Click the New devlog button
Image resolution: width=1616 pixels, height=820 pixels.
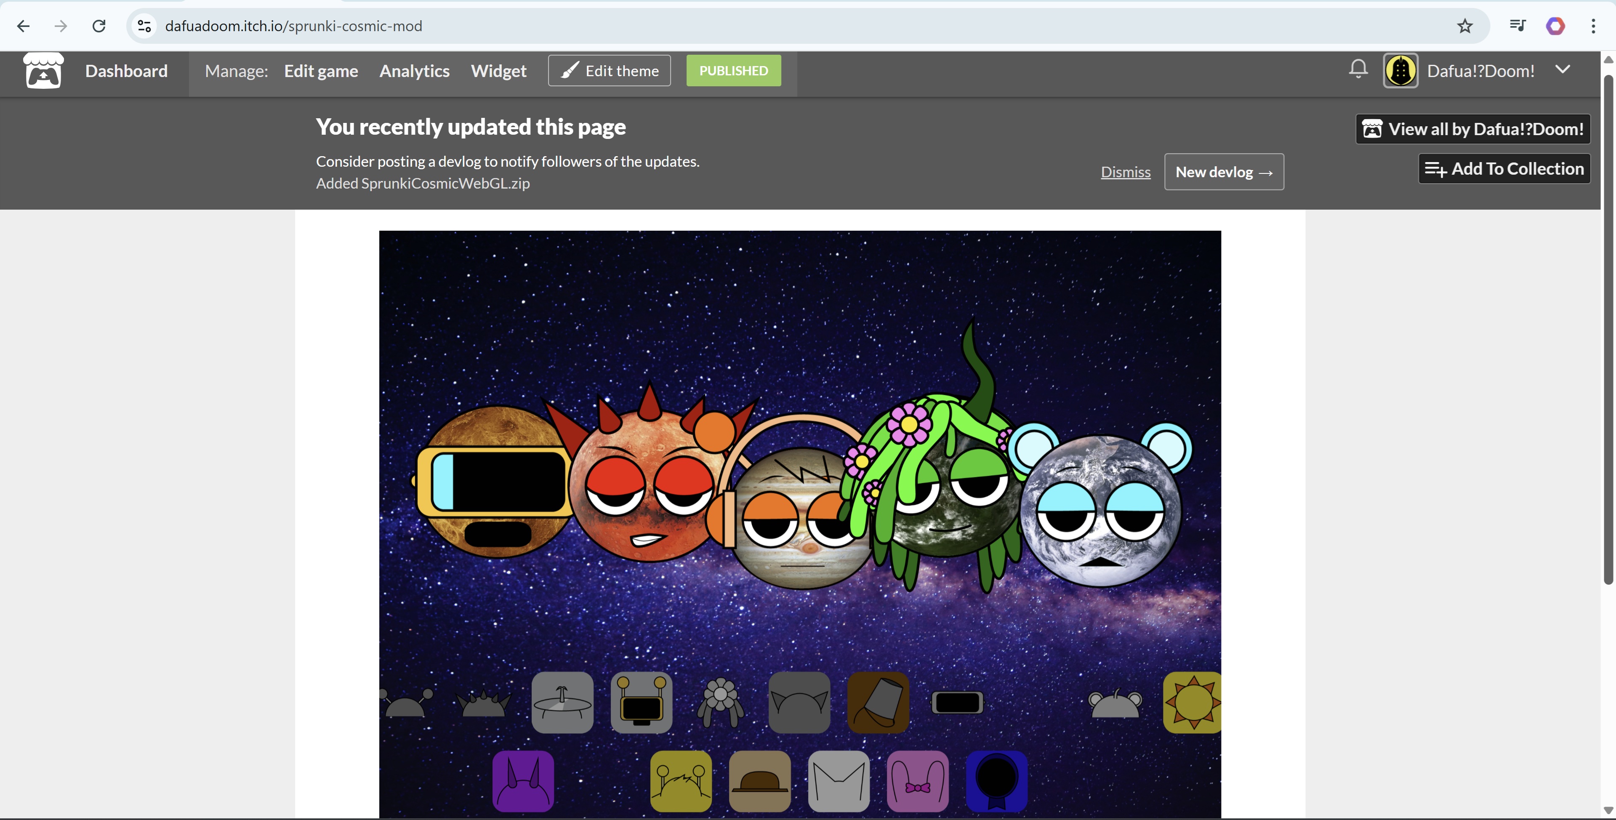(x=1224, y=172)
